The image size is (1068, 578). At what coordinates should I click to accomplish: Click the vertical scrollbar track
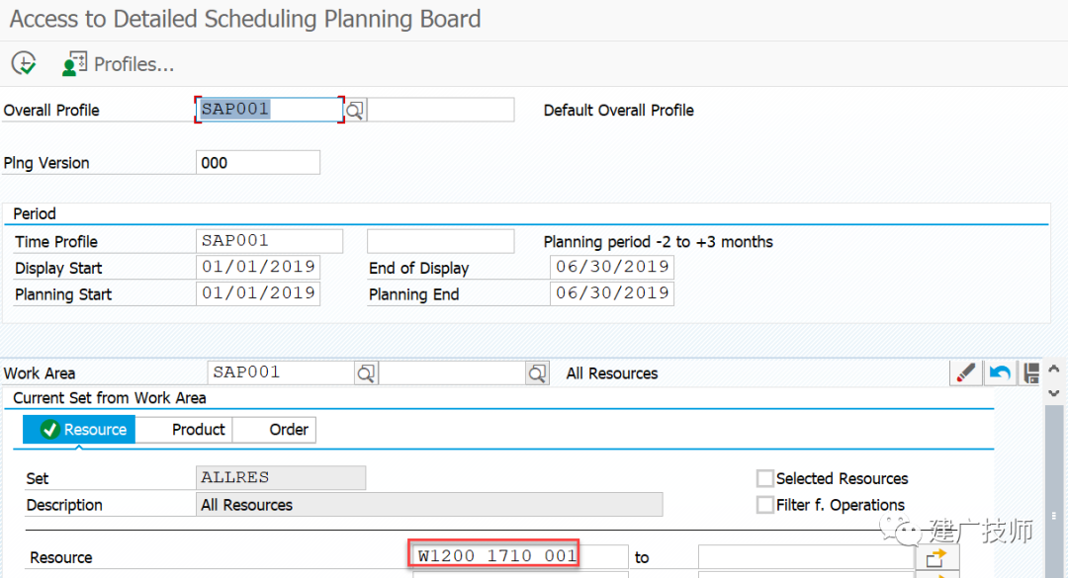pyautogui.click(x=1054, y=490)
